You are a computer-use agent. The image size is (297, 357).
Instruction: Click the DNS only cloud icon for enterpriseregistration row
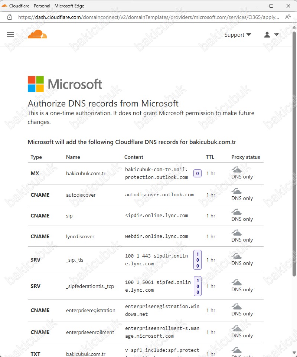pos(236,306)
